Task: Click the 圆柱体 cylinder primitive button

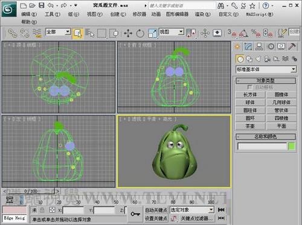Action: point(250,110)
